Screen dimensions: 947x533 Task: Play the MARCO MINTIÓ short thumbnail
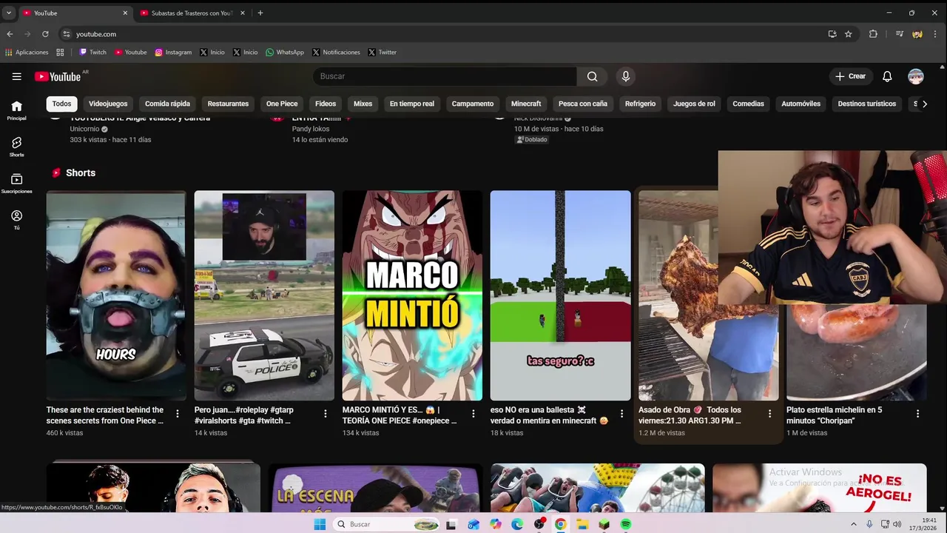tap(412, 295)
